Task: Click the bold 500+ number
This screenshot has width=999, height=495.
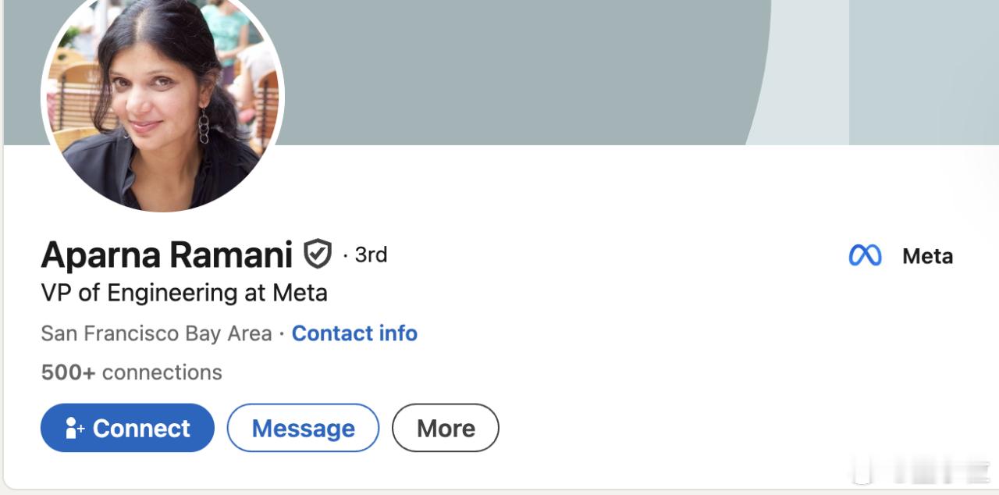Action: (68, 372)
